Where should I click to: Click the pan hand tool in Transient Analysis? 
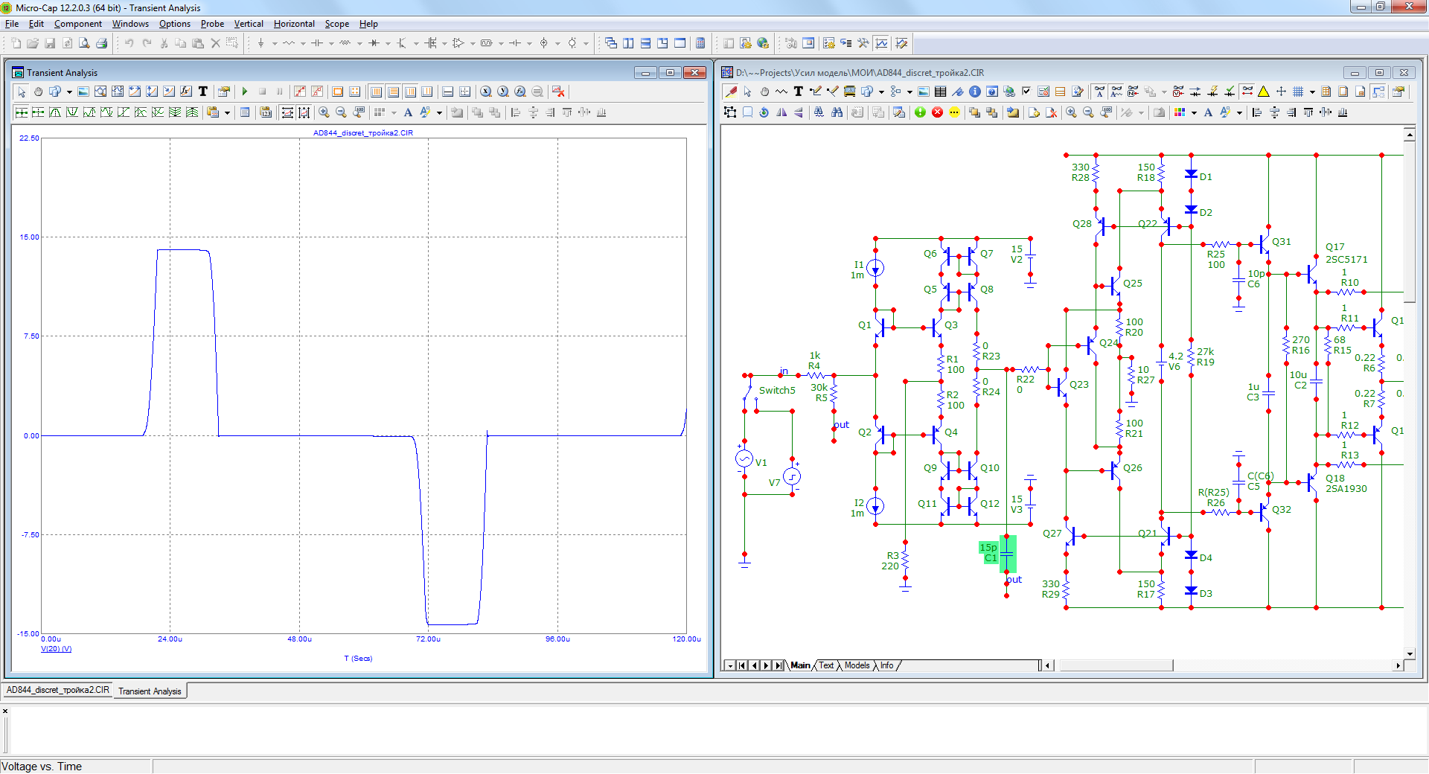click(x=38, y=92)
